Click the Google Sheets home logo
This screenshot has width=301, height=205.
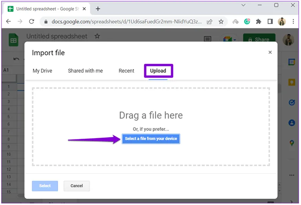point(14,39)
